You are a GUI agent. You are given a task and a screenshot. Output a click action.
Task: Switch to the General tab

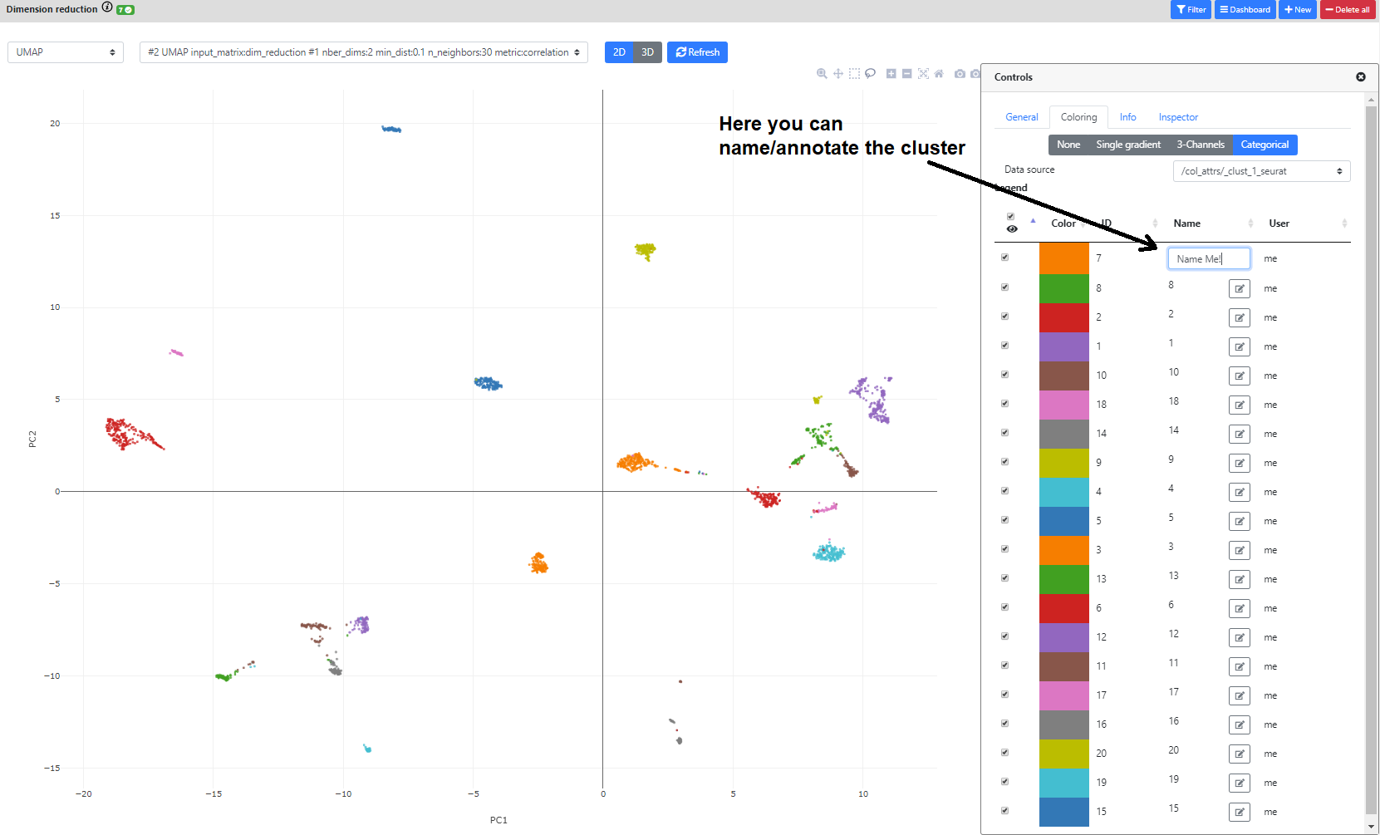tap(1021, 117)
